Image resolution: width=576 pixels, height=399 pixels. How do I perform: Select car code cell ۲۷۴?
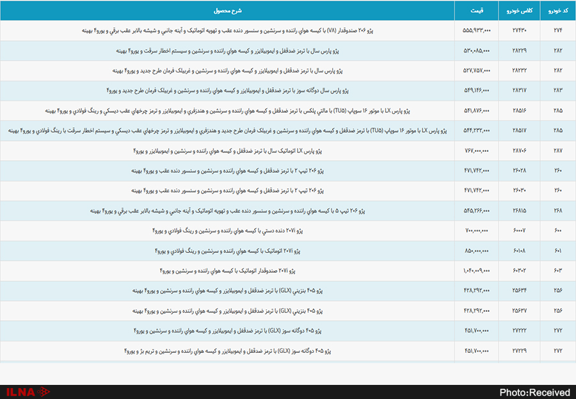(558, 31)
